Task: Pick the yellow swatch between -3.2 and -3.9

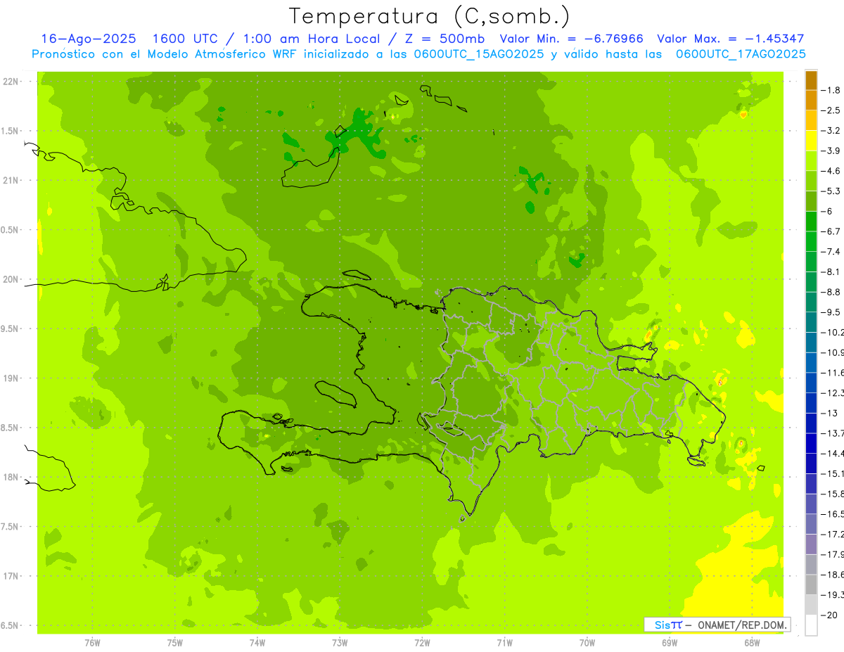Action: pos(811,141)
